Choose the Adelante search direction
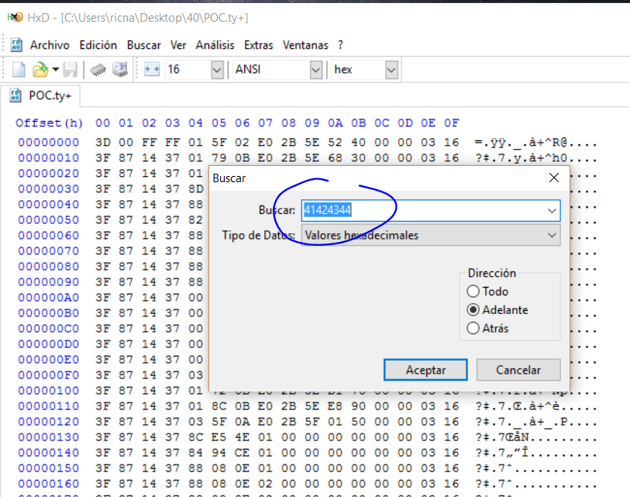This screenshot has width=630, height=497. coord(473,309)
